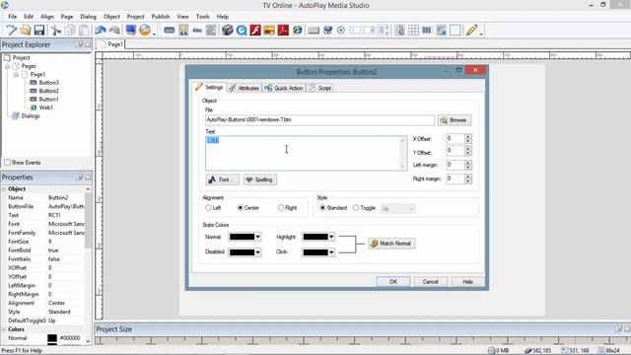Open the Tools menu
This screenshot has height=355, width=631.
(x=202, y=17)
